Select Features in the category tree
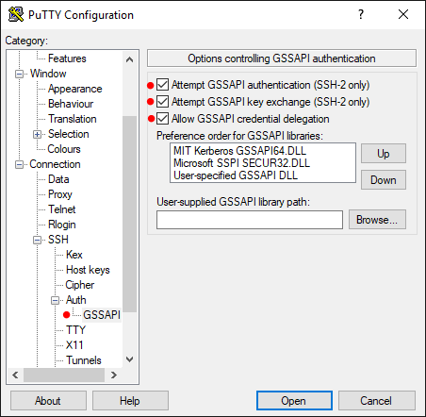The width and height of the screenshot is (426, 417). [x=67, y=58]
